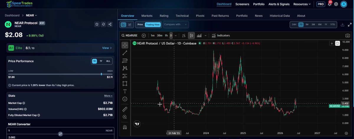Toggle the magnet snap mode
The width and height of the screenshot is (354, 139).
tap(125, 127)
